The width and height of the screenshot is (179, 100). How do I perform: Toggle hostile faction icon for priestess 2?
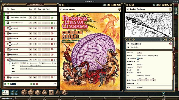52,33
